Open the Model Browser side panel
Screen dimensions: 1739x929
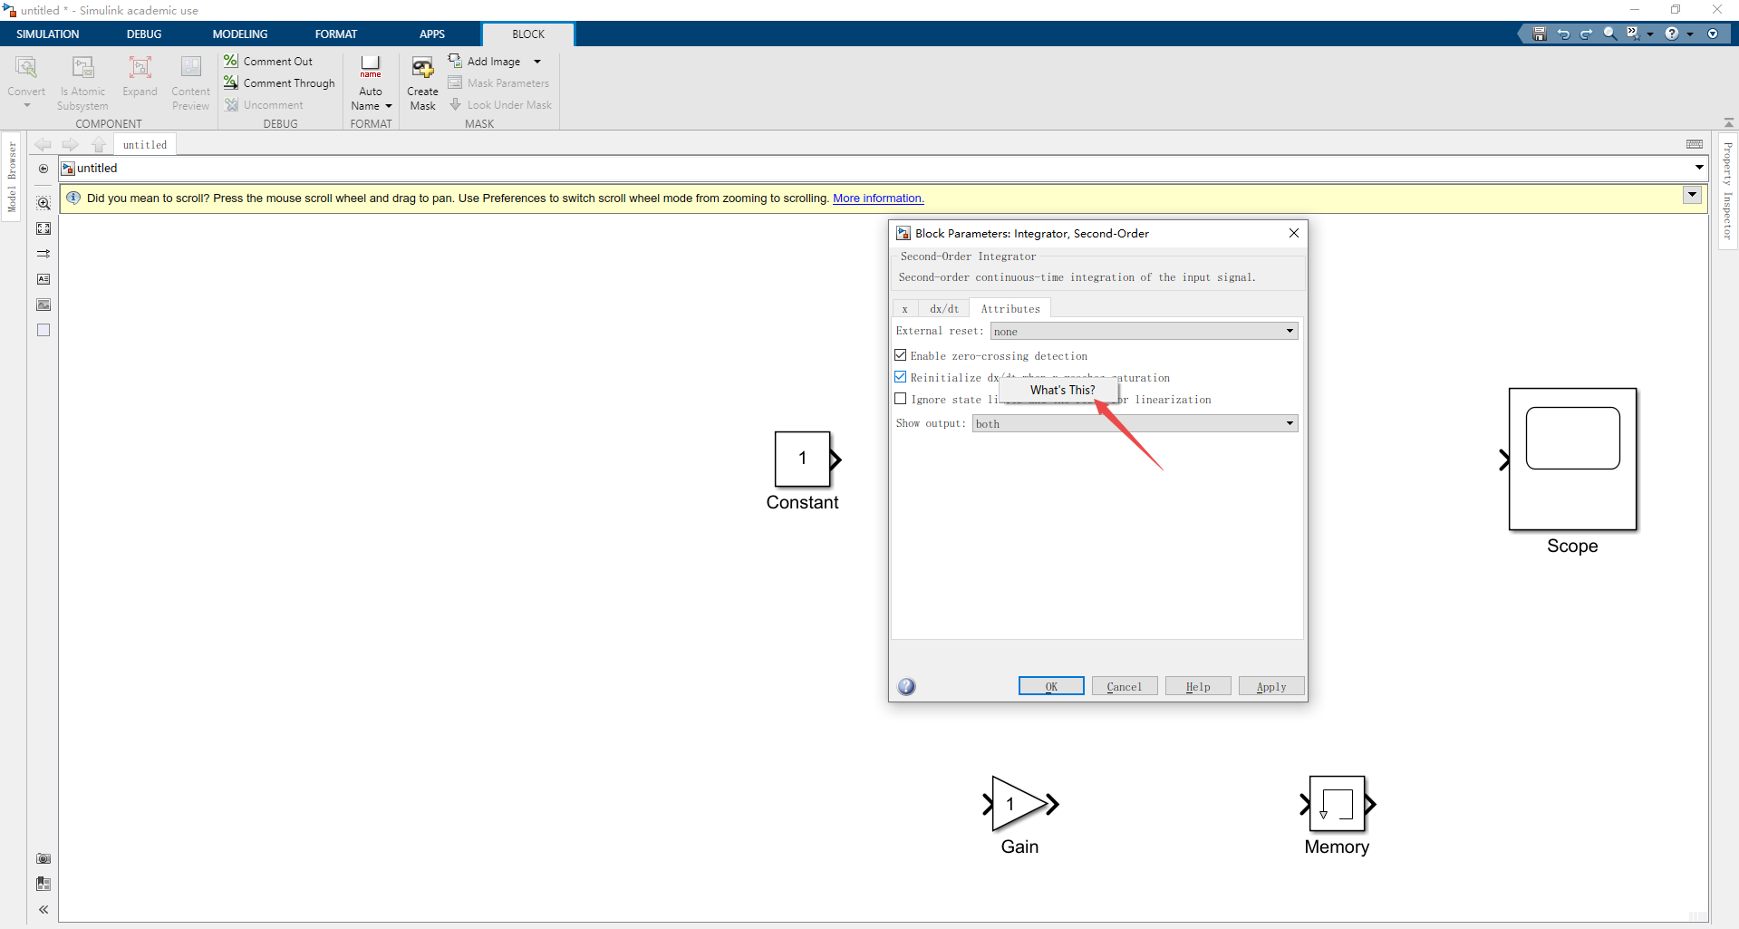coord(12,178)
